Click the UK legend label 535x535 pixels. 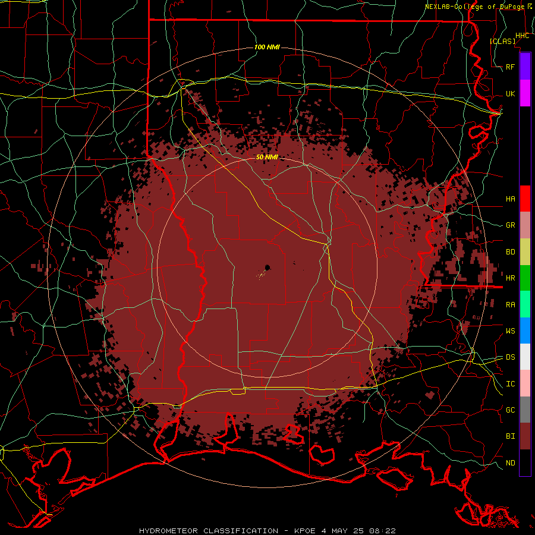click(x=510, y=93)
